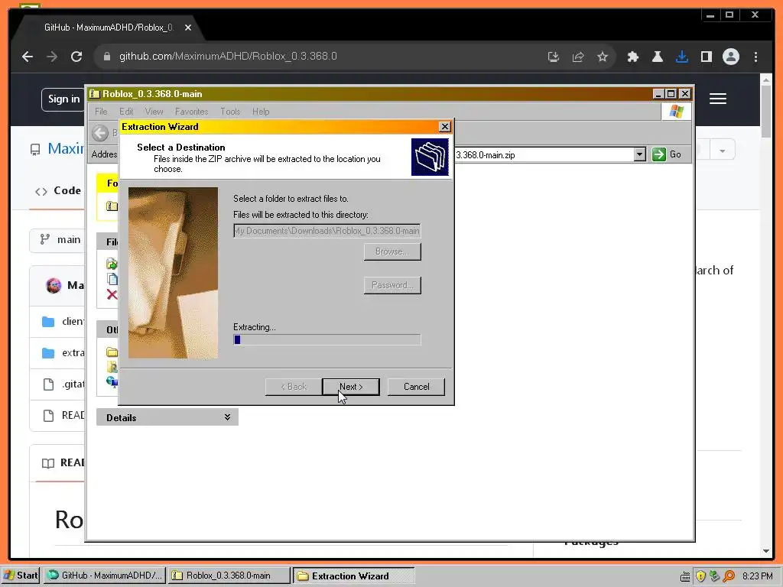Image resolution: width=783 pixels, height=587 pixels.
Task: Cancel the extraction
Action: click(416, 387)
